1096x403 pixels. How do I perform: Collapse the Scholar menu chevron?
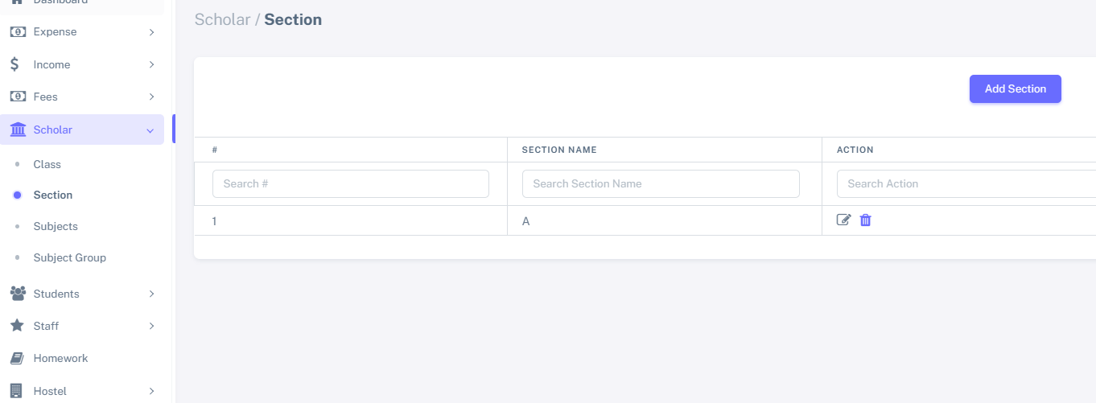150,130
